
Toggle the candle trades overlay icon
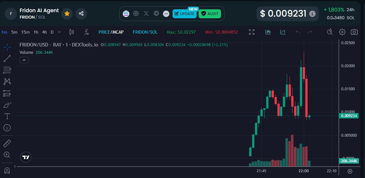click(x=268, y=32)
